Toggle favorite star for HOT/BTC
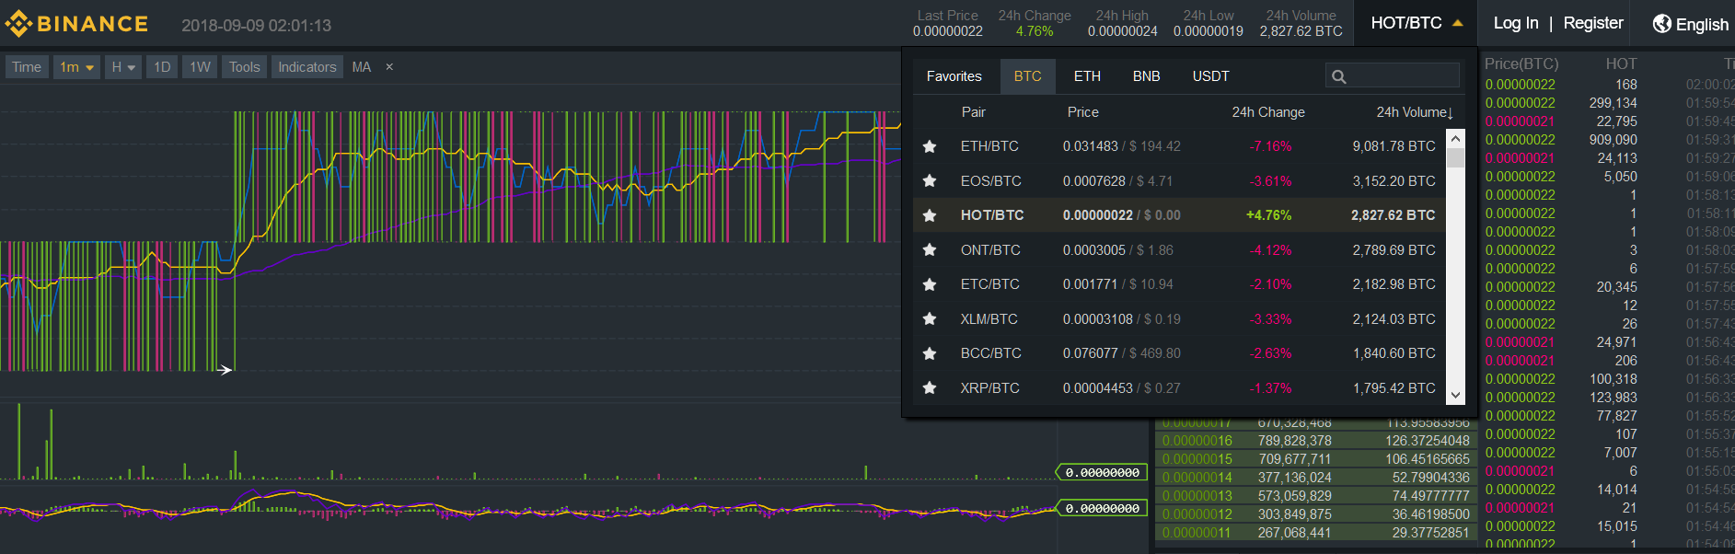The height and width of the screenshot is (554, 1735). tap(930, 215)
